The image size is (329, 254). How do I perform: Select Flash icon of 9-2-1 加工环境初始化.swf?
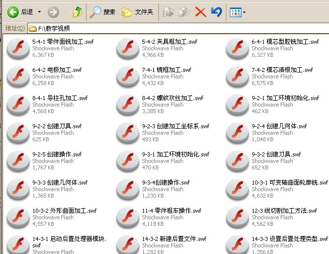(x=237, y=105)
